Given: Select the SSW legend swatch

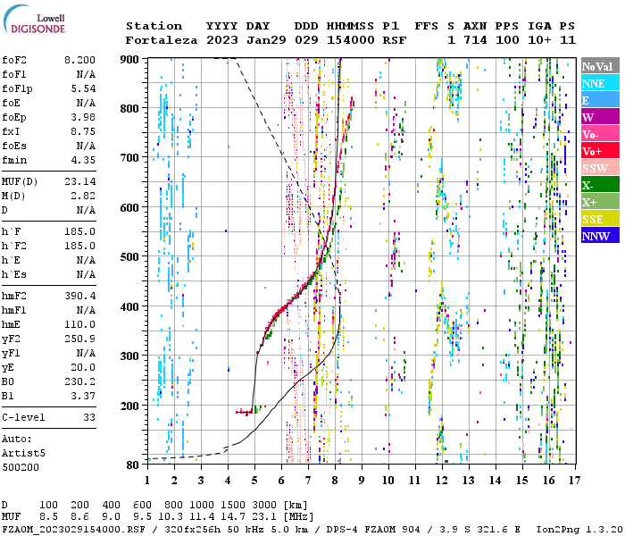Looking at the screenshot, I should pos(600,168).
